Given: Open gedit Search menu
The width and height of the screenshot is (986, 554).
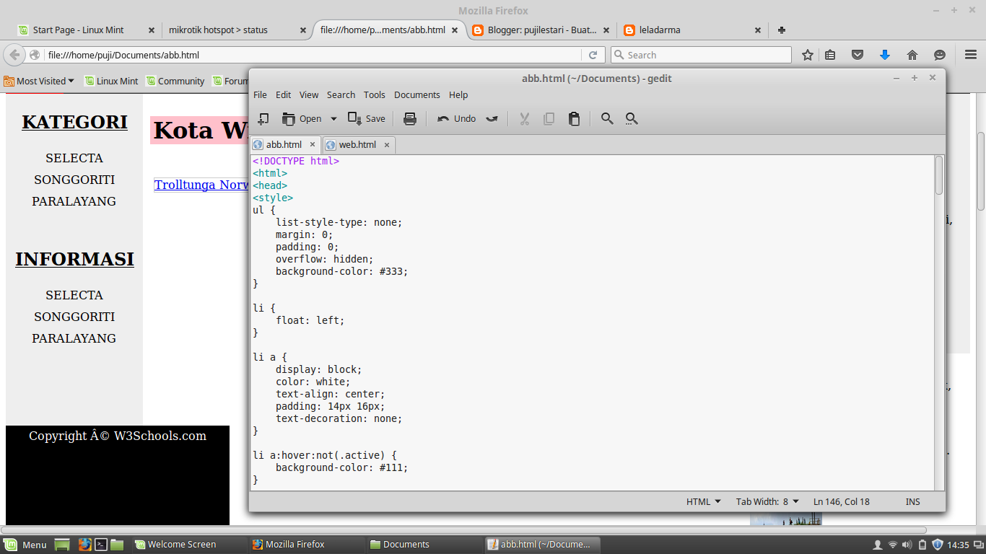Looking at the screenshot, I should click(x=341, y=94).
